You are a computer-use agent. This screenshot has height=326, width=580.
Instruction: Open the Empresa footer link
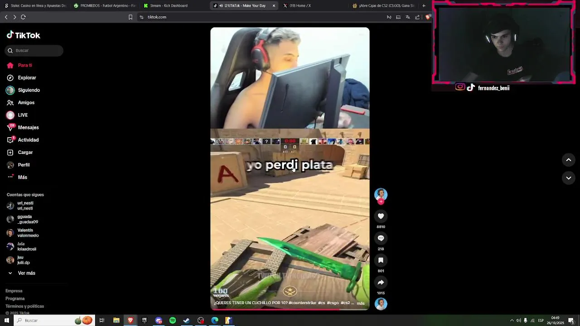(14, 291)
